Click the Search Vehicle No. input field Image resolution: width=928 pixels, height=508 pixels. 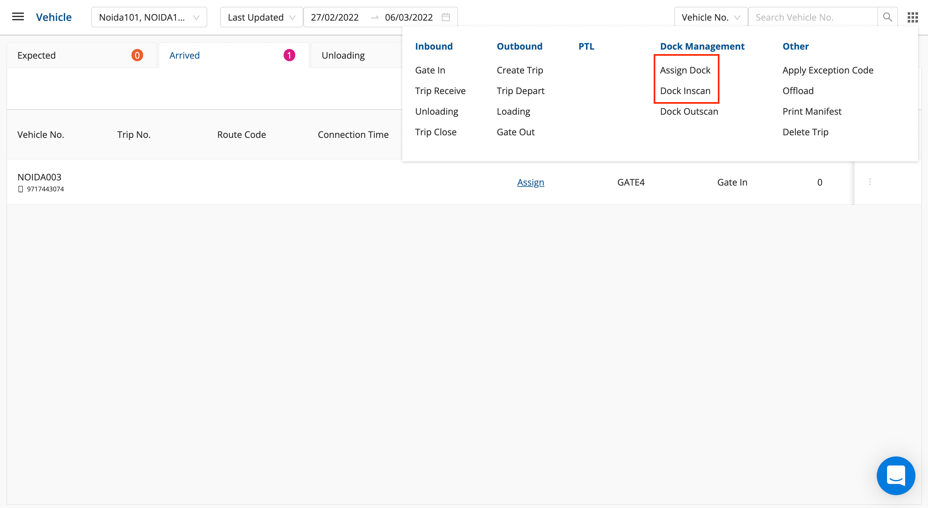click(x=812, y=17)
